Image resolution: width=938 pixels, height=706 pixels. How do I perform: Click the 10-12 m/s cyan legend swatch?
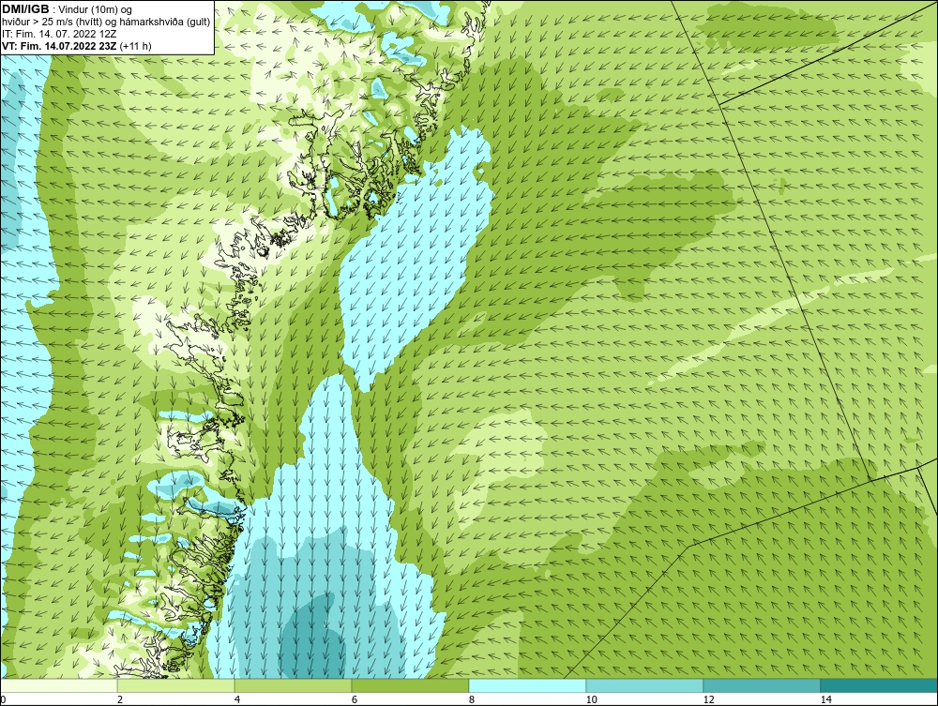(x=645, y=685)
